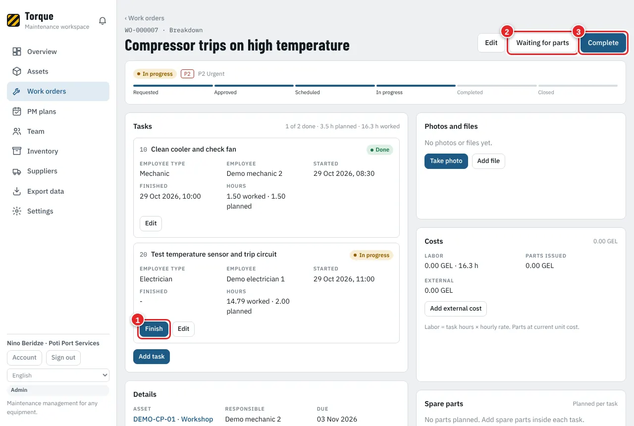Click the Inventory box icon
634x426 pixels.
[17, 151]
